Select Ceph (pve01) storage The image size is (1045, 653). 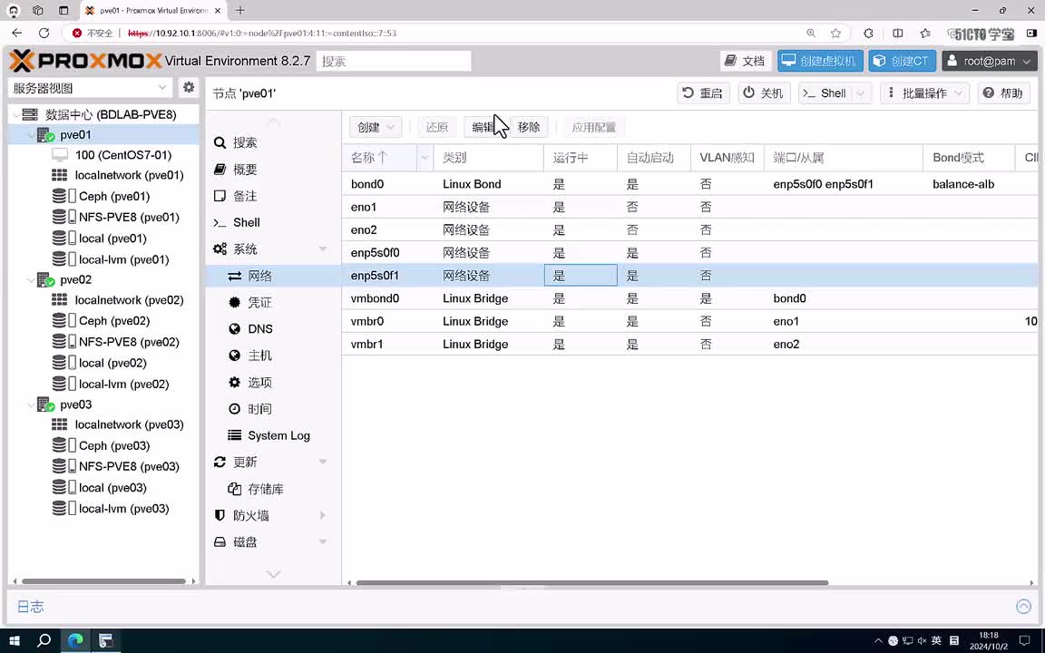pos(114,196)
